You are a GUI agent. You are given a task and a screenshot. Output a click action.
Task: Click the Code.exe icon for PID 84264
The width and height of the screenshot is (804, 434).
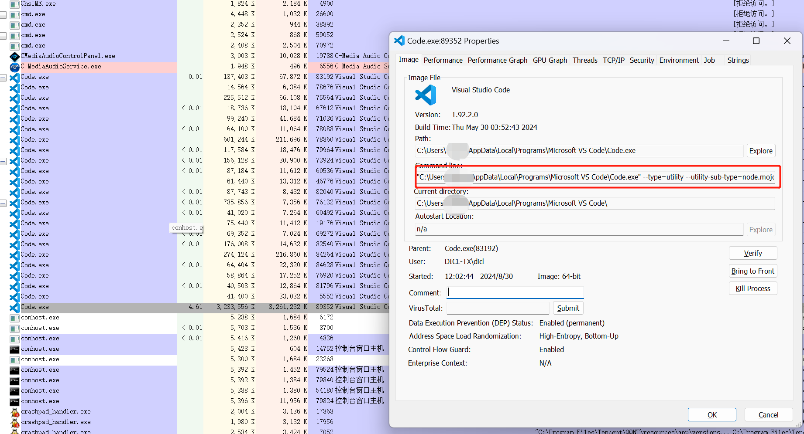[14, 255]
